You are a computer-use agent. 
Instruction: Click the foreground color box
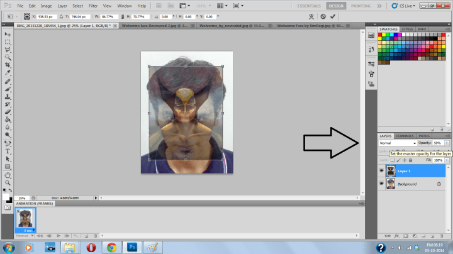6,197
